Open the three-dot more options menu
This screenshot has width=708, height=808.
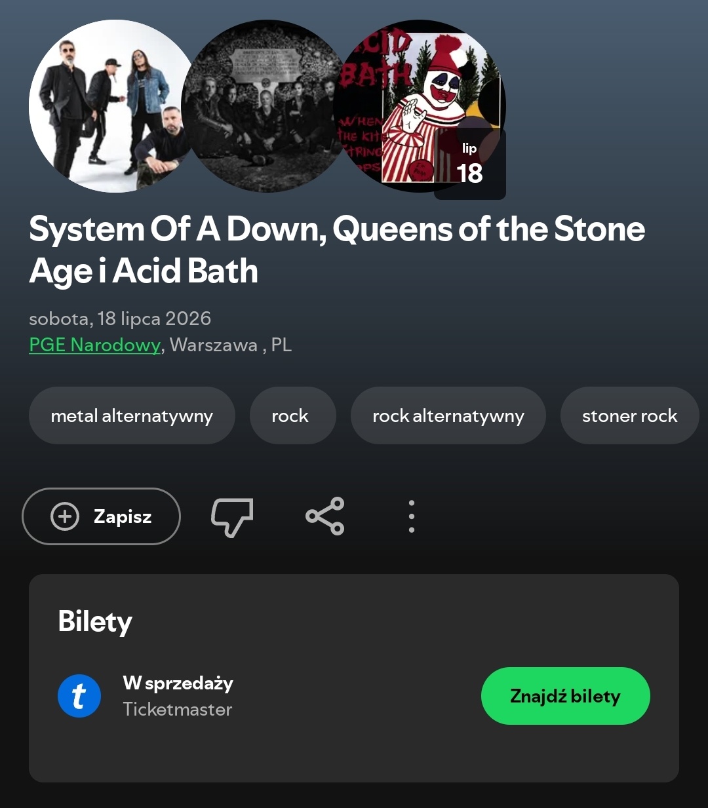coord(412,516)
